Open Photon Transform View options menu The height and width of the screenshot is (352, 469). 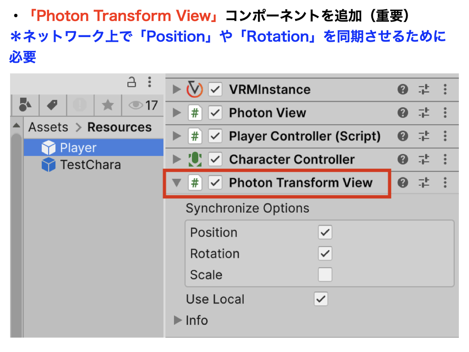tap(445, 182)
